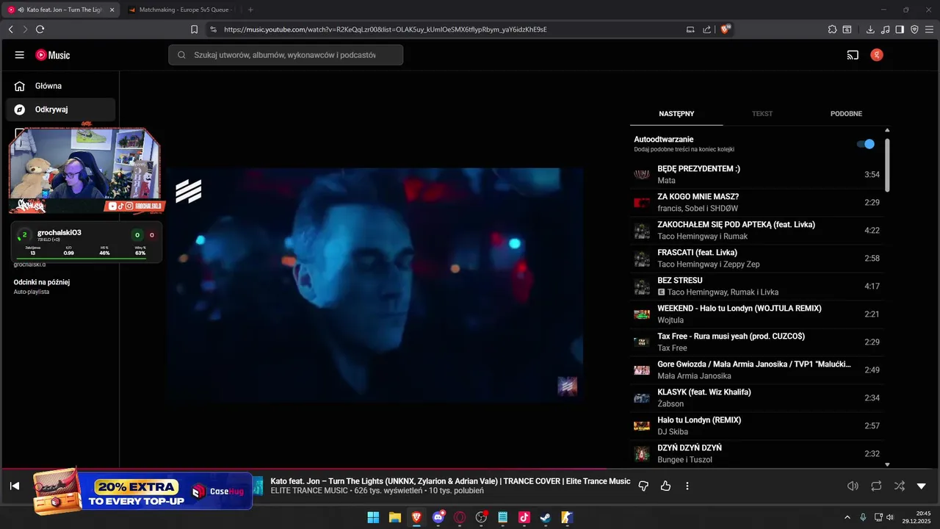This screenshot has width=940, height=529.
Task: Open Discord from the taskbar
Action: pos(438,517)
